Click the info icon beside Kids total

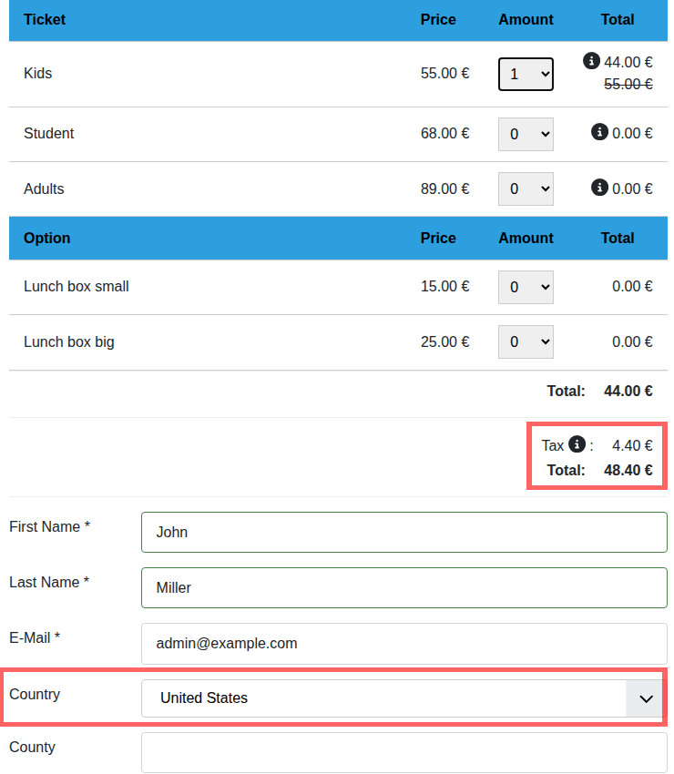click(x=591, y=61)
